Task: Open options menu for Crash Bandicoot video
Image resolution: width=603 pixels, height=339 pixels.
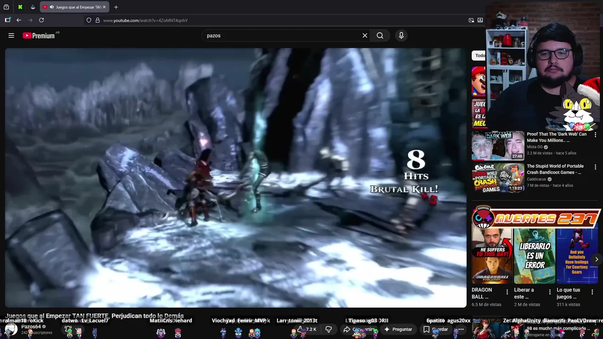Action: 595,167
